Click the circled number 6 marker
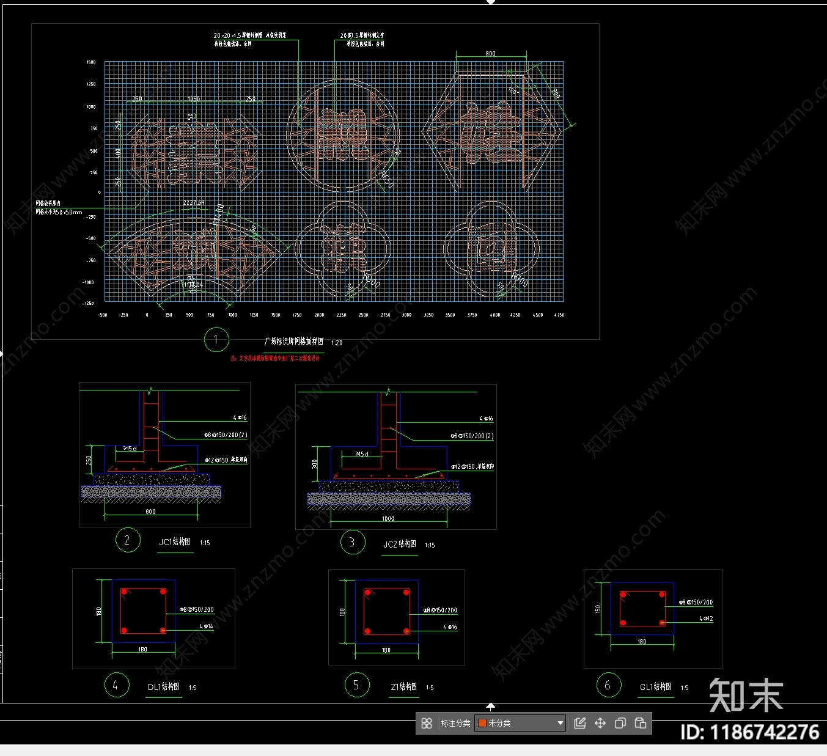The width and height of the screenshot is (827, 756). (609, 685)
